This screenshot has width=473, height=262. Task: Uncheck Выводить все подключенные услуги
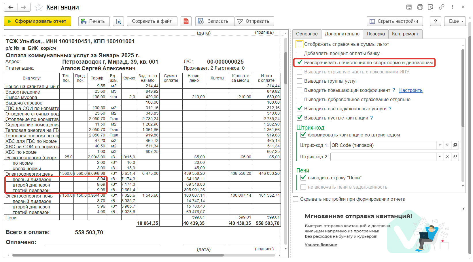tap(300, 109)
